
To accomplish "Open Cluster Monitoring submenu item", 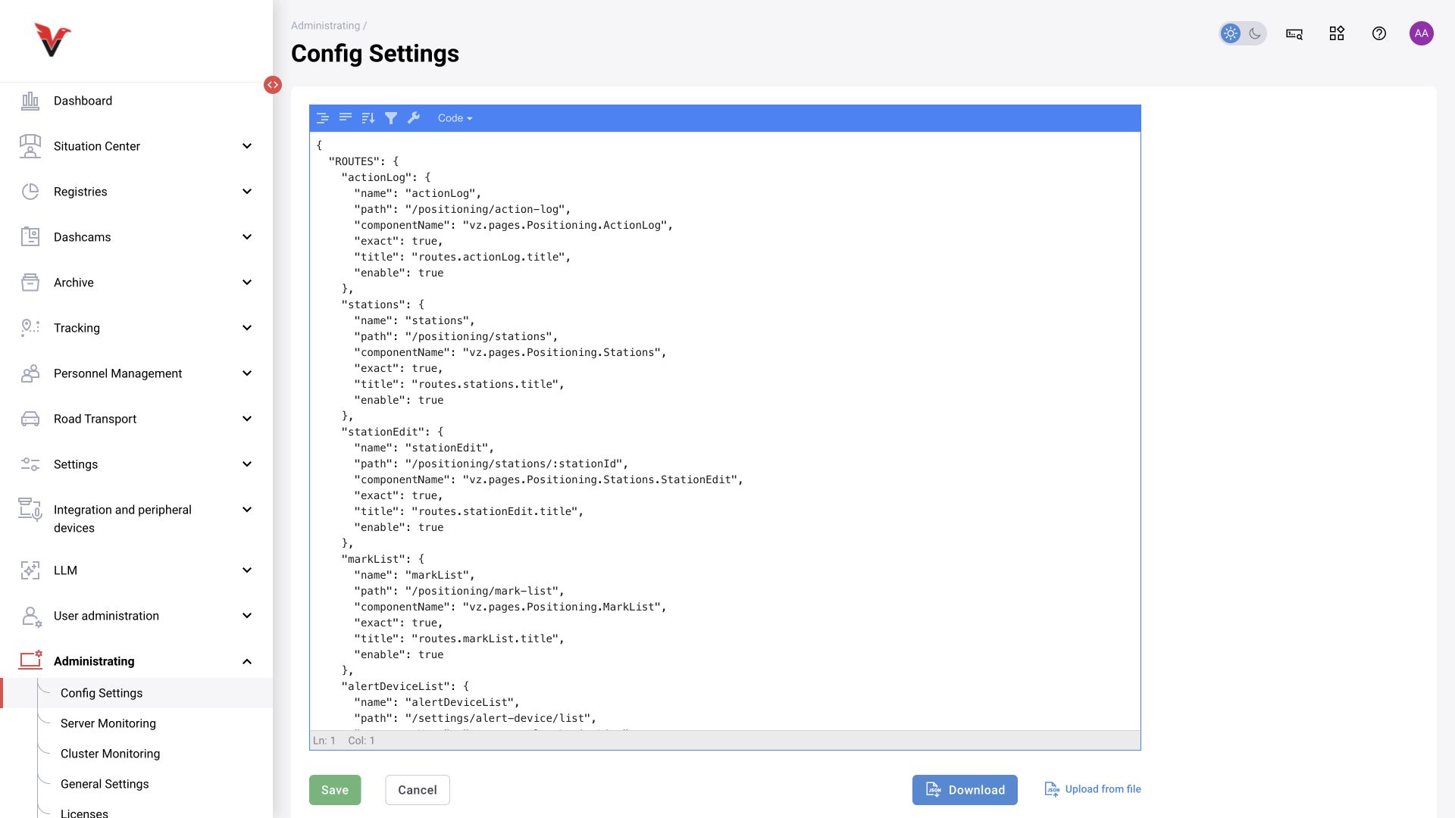I will (111, 754).
